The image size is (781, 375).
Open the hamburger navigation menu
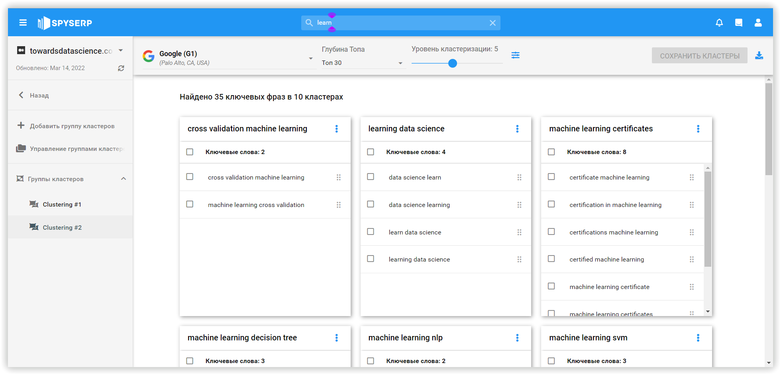(x=23, y=23)
